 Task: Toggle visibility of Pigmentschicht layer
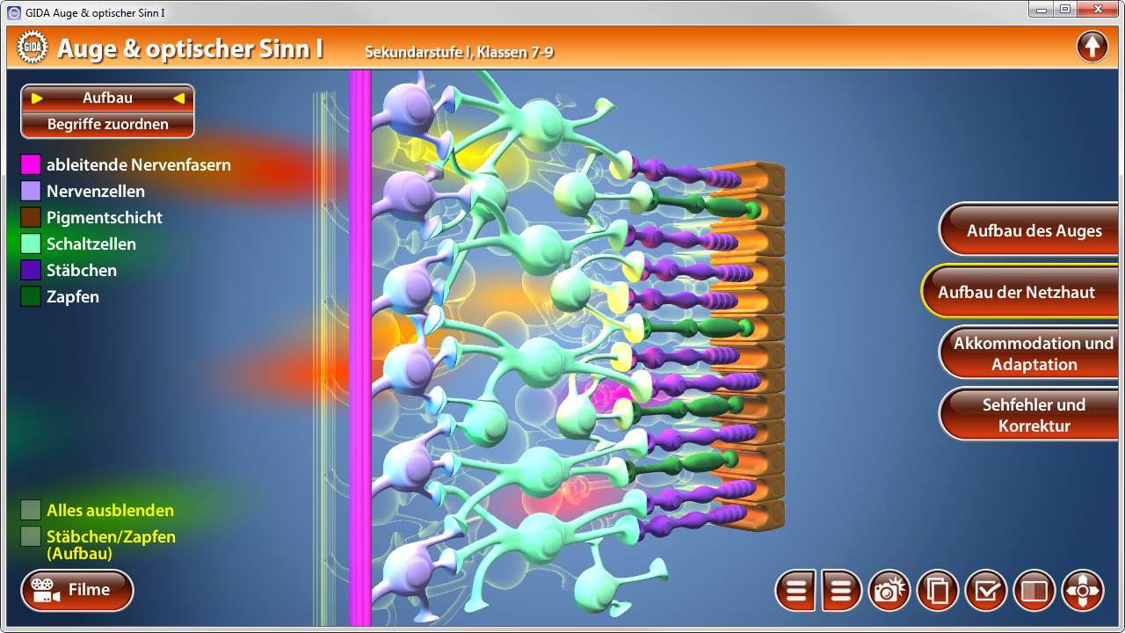31,218
